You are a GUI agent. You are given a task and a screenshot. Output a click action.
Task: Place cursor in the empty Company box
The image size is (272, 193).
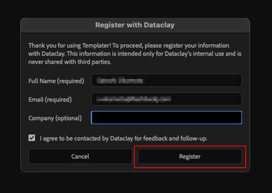pos(166,118)
